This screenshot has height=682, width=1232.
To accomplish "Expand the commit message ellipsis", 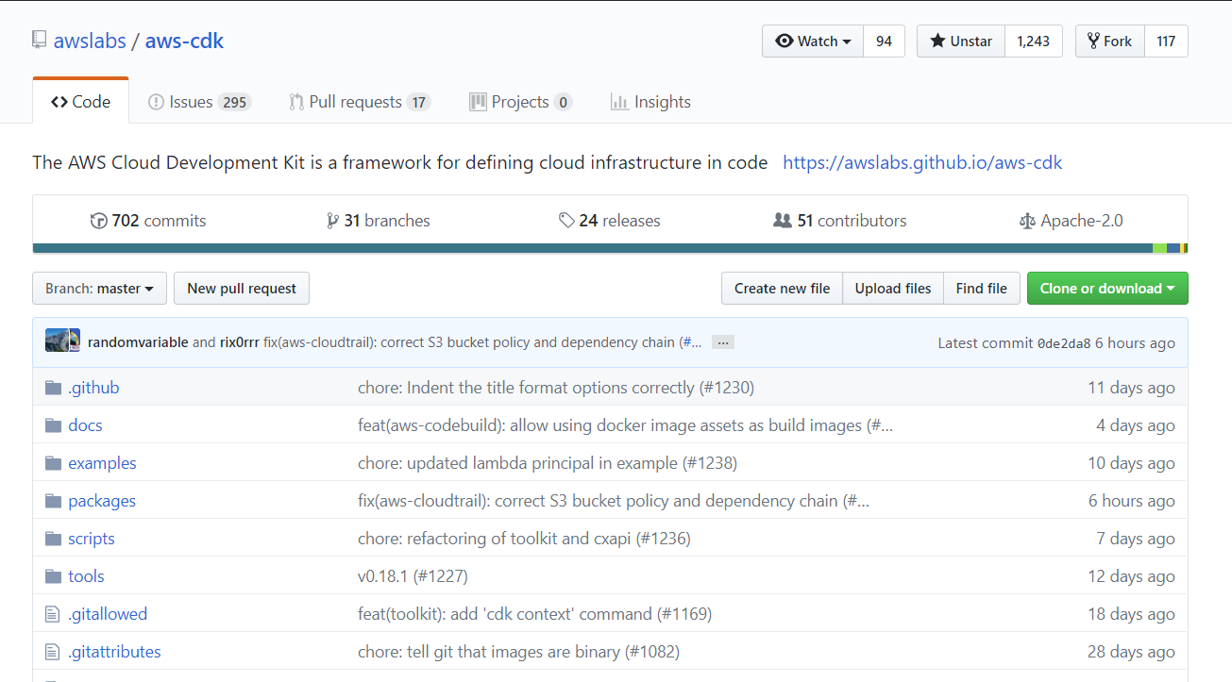I will (723, 342).
